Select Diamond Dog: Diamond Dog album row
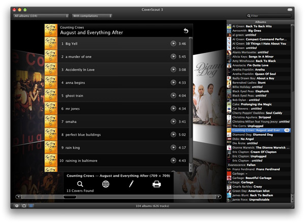 pos(259,135)
